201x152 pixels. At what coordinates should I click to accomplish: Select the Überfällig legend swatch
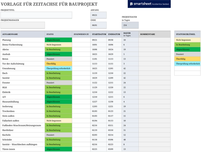[x=187, y=59]
